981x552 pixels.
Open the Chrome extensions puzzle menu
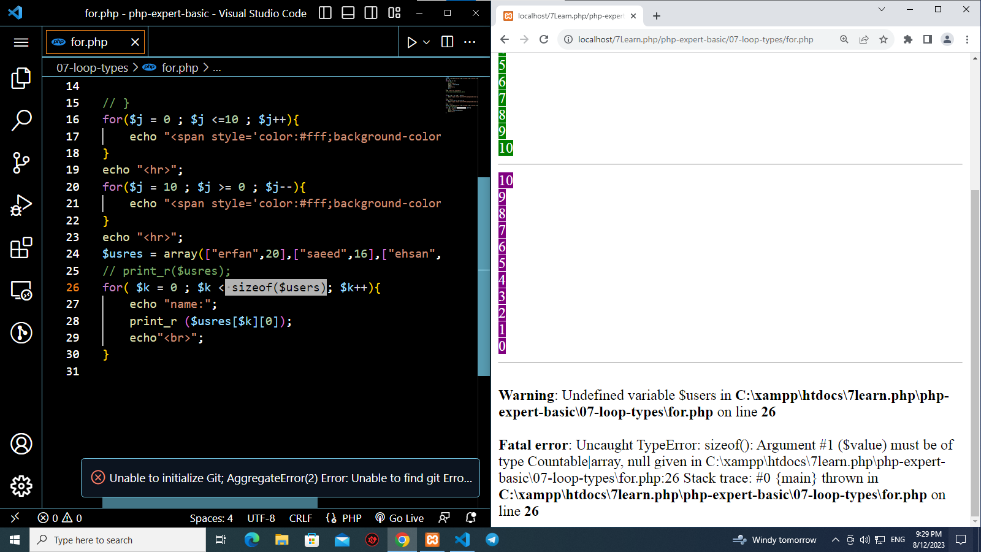(908, 39)
